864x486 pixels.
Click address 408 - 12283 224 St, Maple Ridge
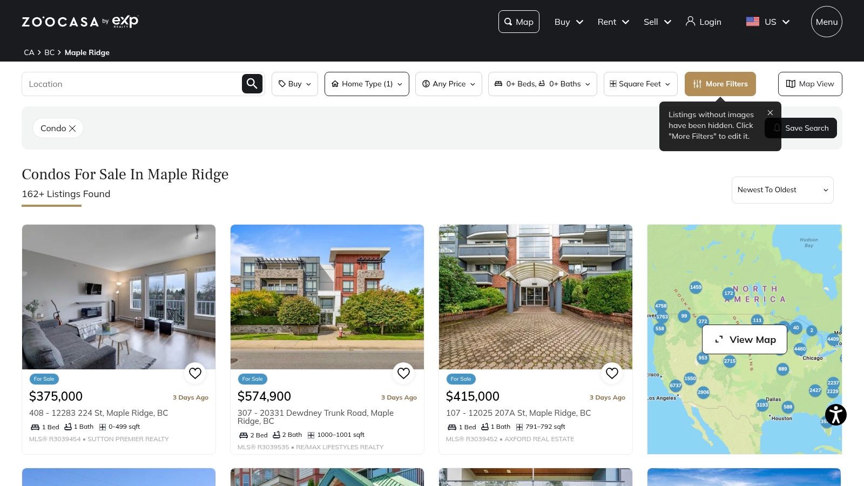[x=99, y=413]
